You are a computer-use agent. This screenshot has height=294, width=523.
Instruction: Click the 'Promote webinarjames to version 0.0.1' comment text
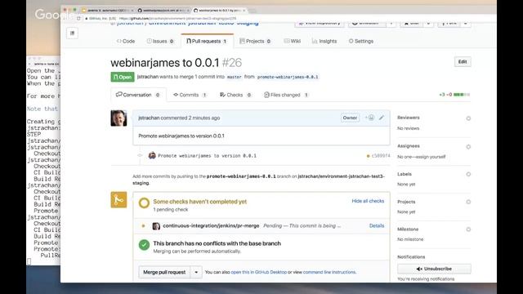[x=181, y=136]
